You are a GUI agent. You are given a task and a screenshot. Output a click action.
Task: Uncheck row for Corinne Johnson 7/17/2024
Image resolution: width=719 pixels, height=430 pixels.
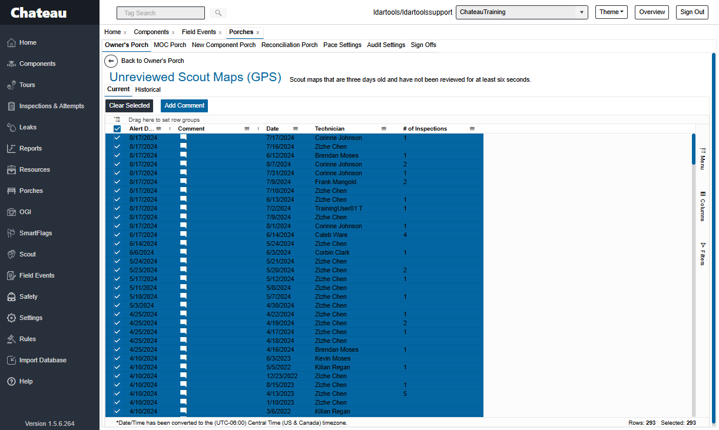(117, 138)
